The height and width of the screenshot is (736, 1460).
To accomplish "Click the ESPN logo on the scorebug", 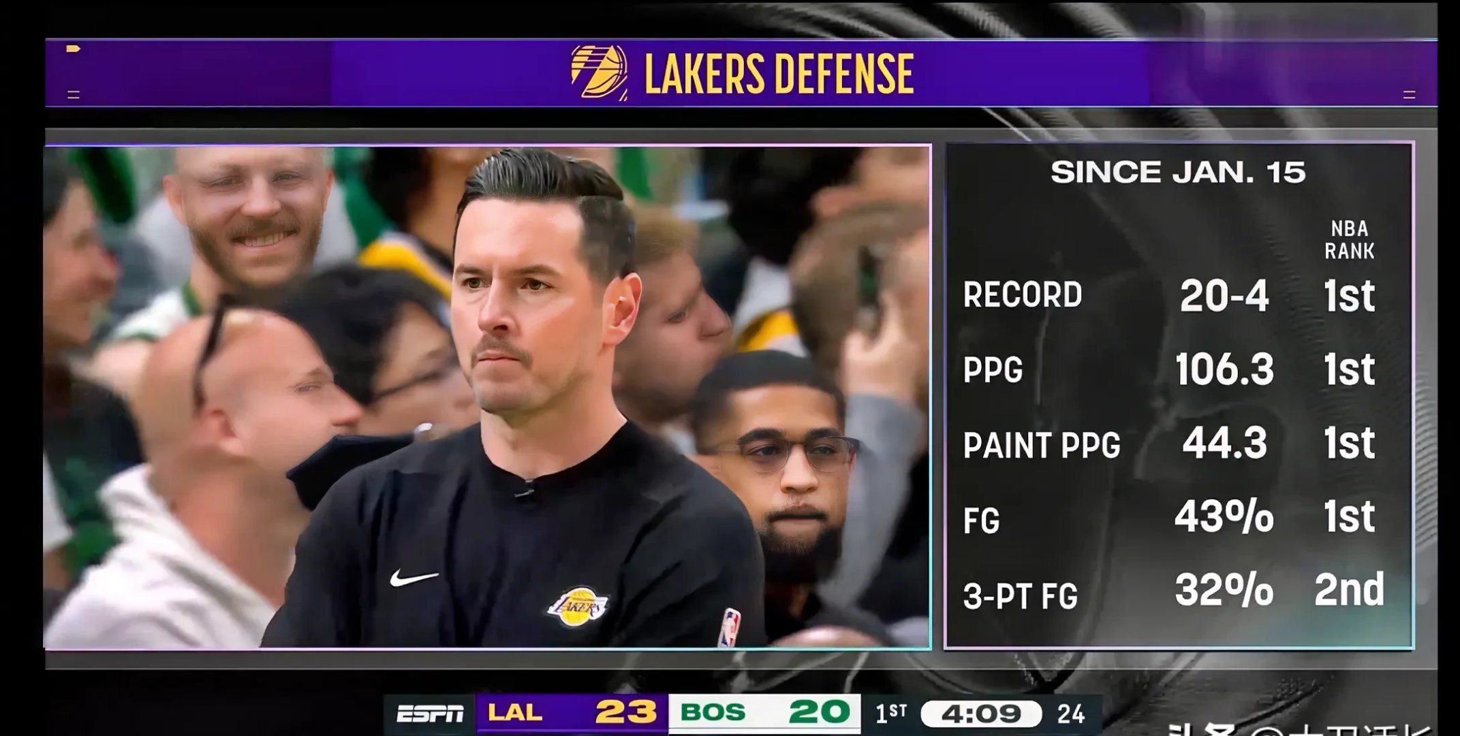I will [429, 714].
